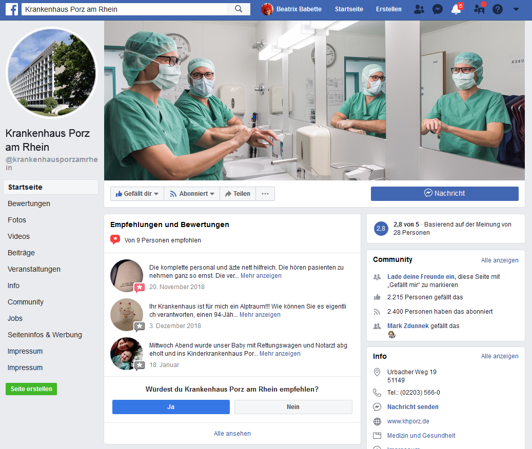
Task: Open the Messenger icon in top bar
Action: pyautogui.click(x=437, y=9)
